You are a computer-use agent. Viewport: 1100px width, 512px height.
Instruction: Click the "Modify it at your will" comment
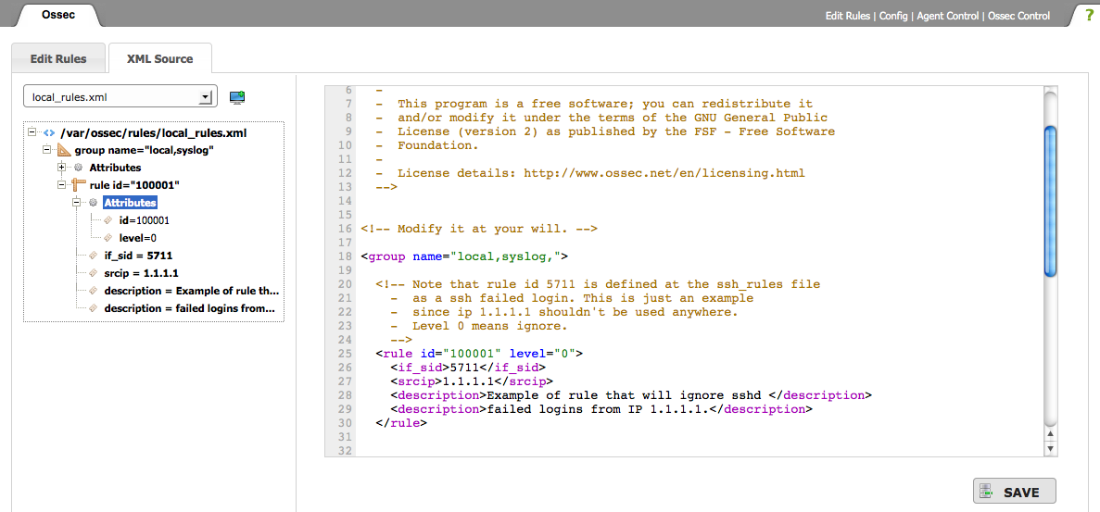[x=479, y=229]
